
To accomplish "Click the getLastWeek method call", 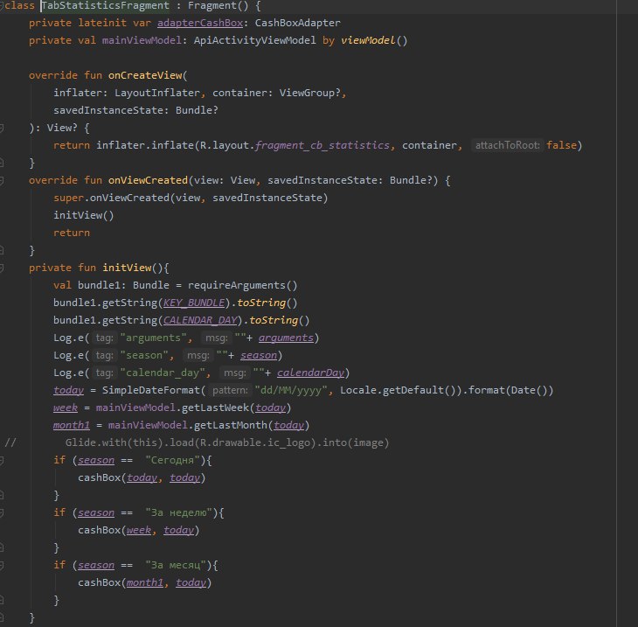I will 215,408.
